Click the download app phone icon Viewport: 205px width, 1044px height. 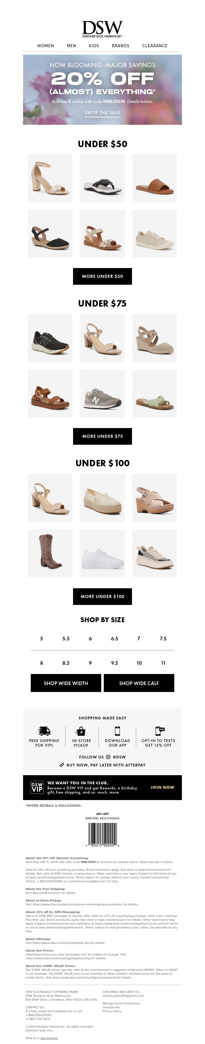tap(117, 731)
